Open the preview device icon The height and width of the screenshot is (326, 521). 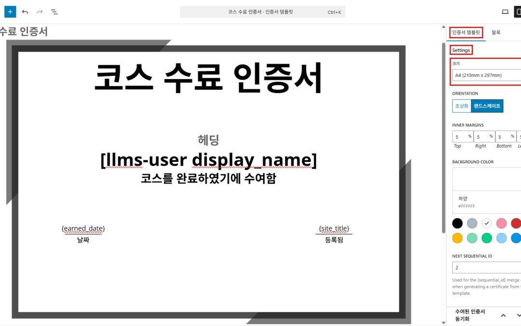click(x=505, y=12)
